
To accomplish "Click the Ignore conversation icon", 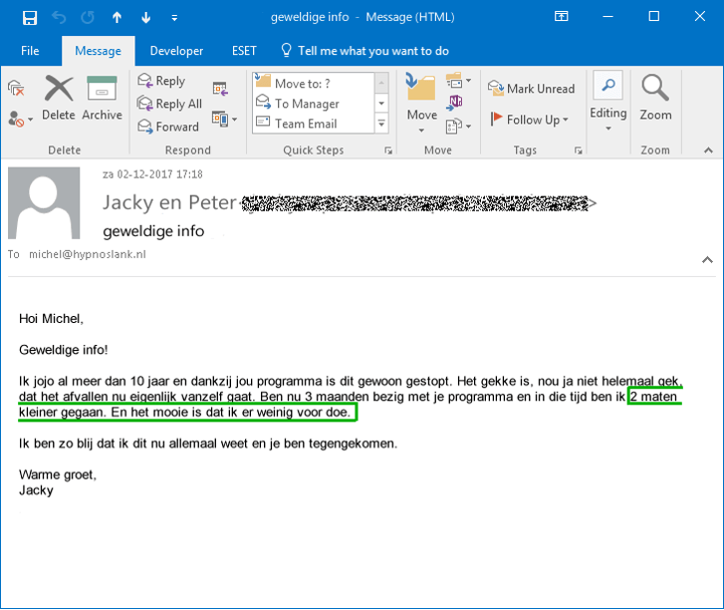I will pos(16,88).
